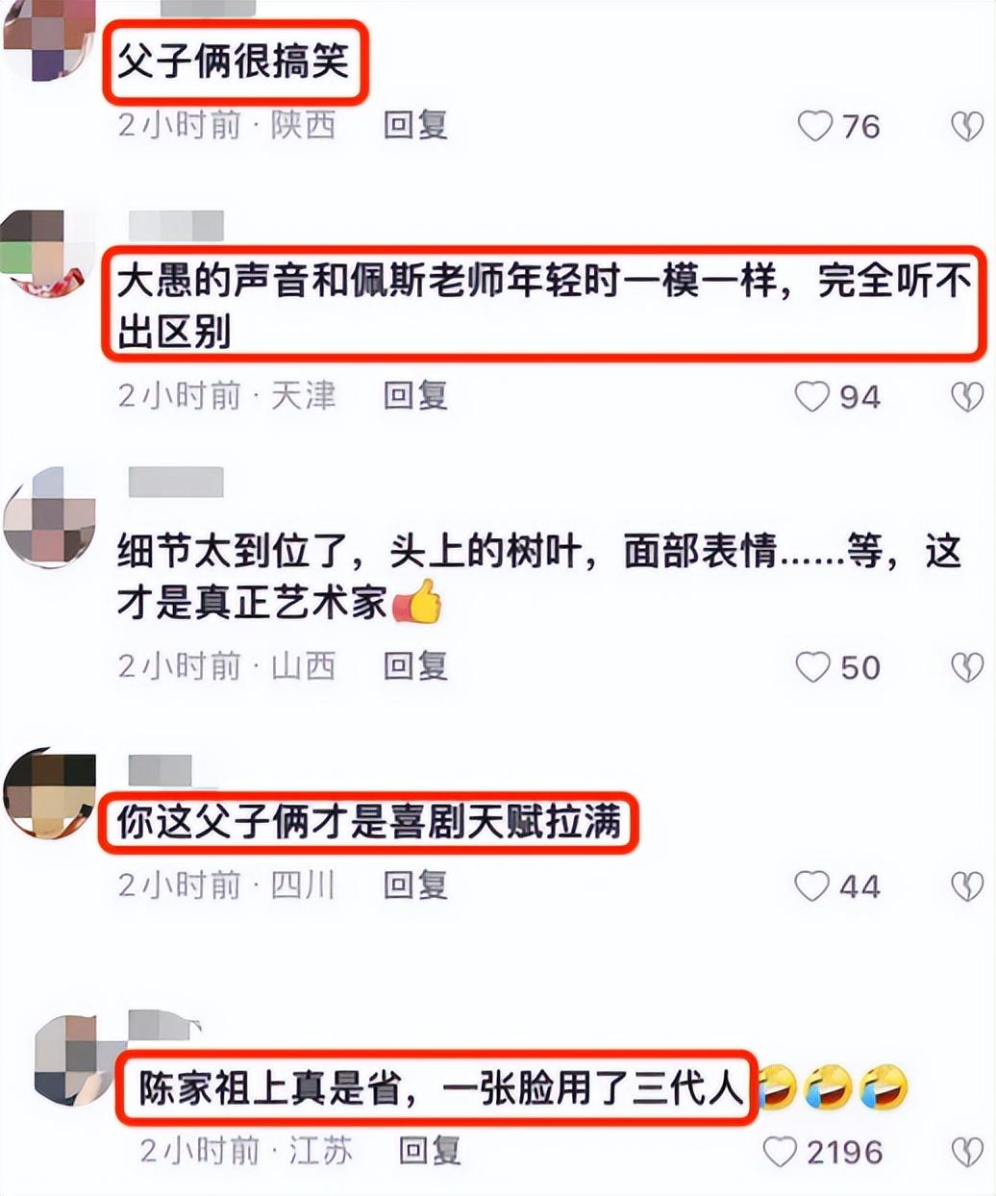Viewport: 996px width, 1196px height.
Task: Dislike the Tianjin comment via broken heart
Action: (967, 396)
